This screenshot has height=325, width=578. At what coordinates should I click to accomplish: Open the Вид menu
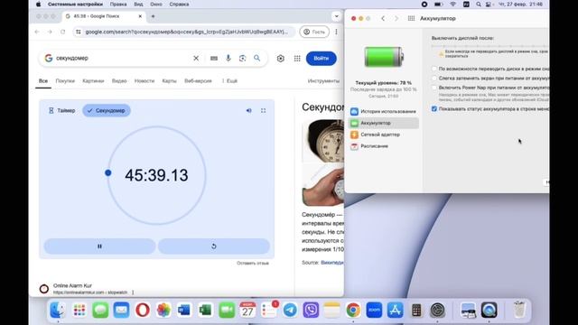click(138, 5)
